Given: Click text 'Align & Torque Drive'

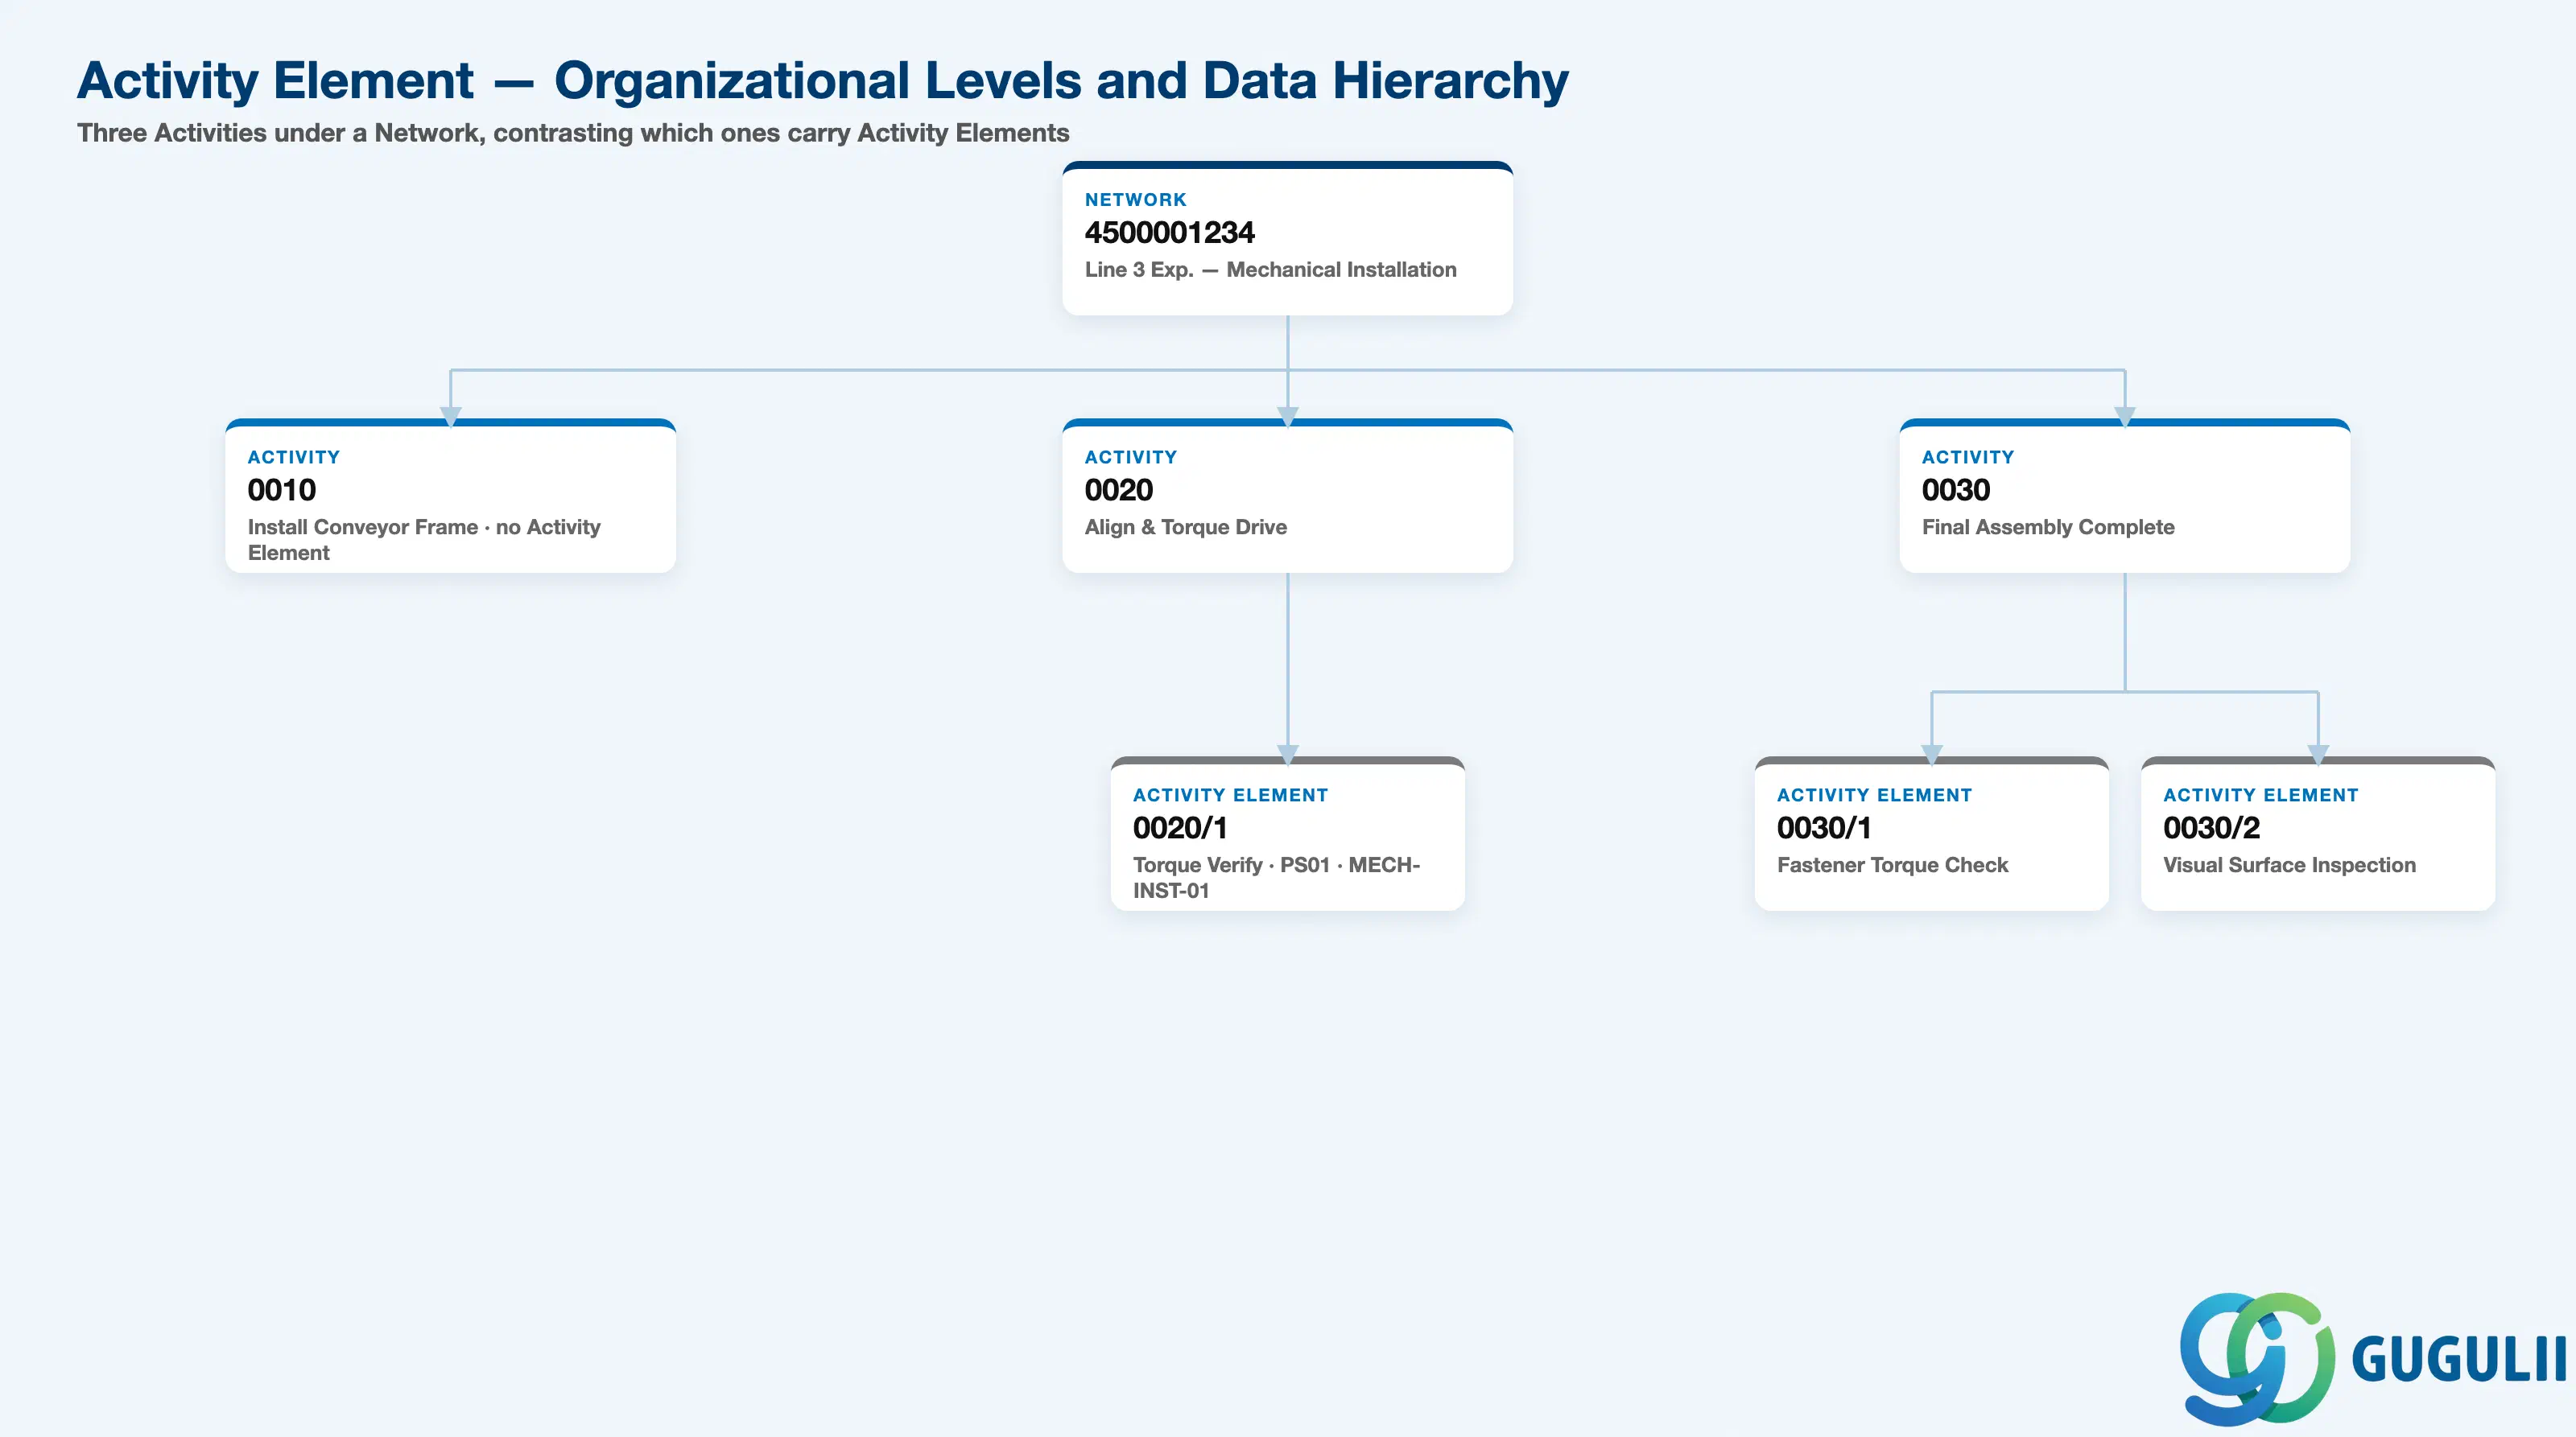Looking at the screenshot, I should point(1185,527).
